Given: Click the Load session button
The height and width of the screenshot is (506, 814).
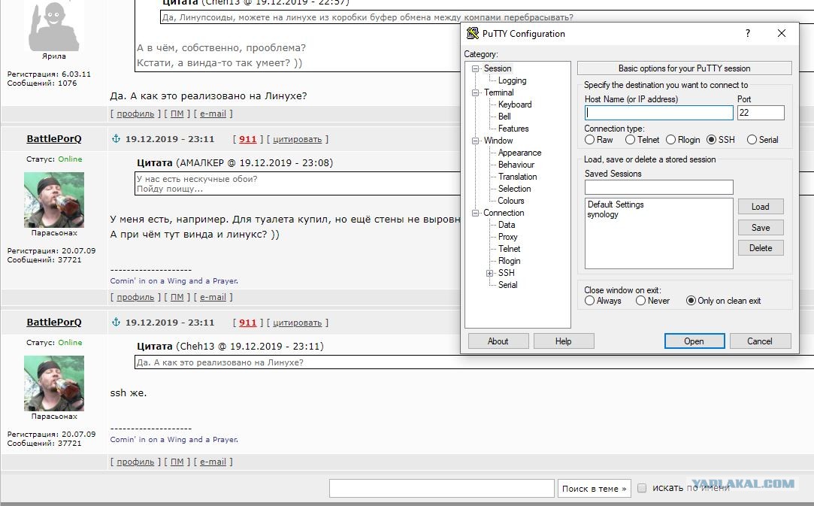Looking at the screenshot, I should tap(761, 207).
